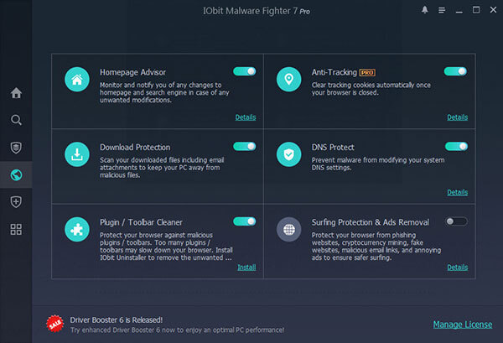The image size is (503, 343).
Task: Disable Plugin / Toolbar Cleaner toggle
Action: 245,221
